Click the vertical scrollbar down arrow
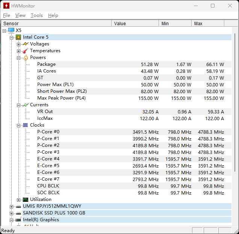 point(236,223)
